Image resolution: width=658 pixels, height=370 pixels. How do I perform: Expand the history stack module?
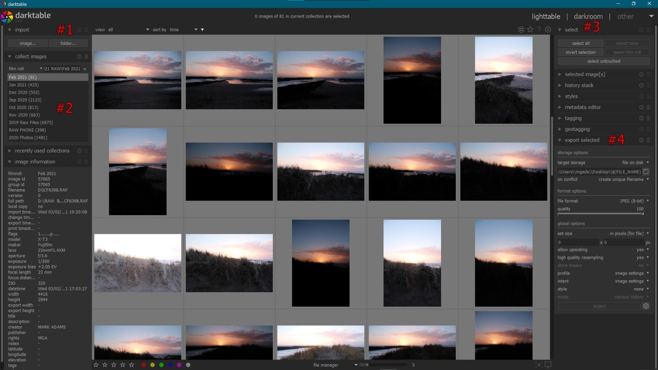tap(579, 85)
